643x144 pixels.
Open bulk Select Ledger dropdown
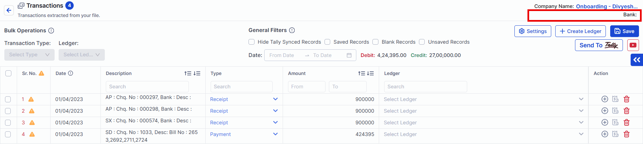pos(82,55)
